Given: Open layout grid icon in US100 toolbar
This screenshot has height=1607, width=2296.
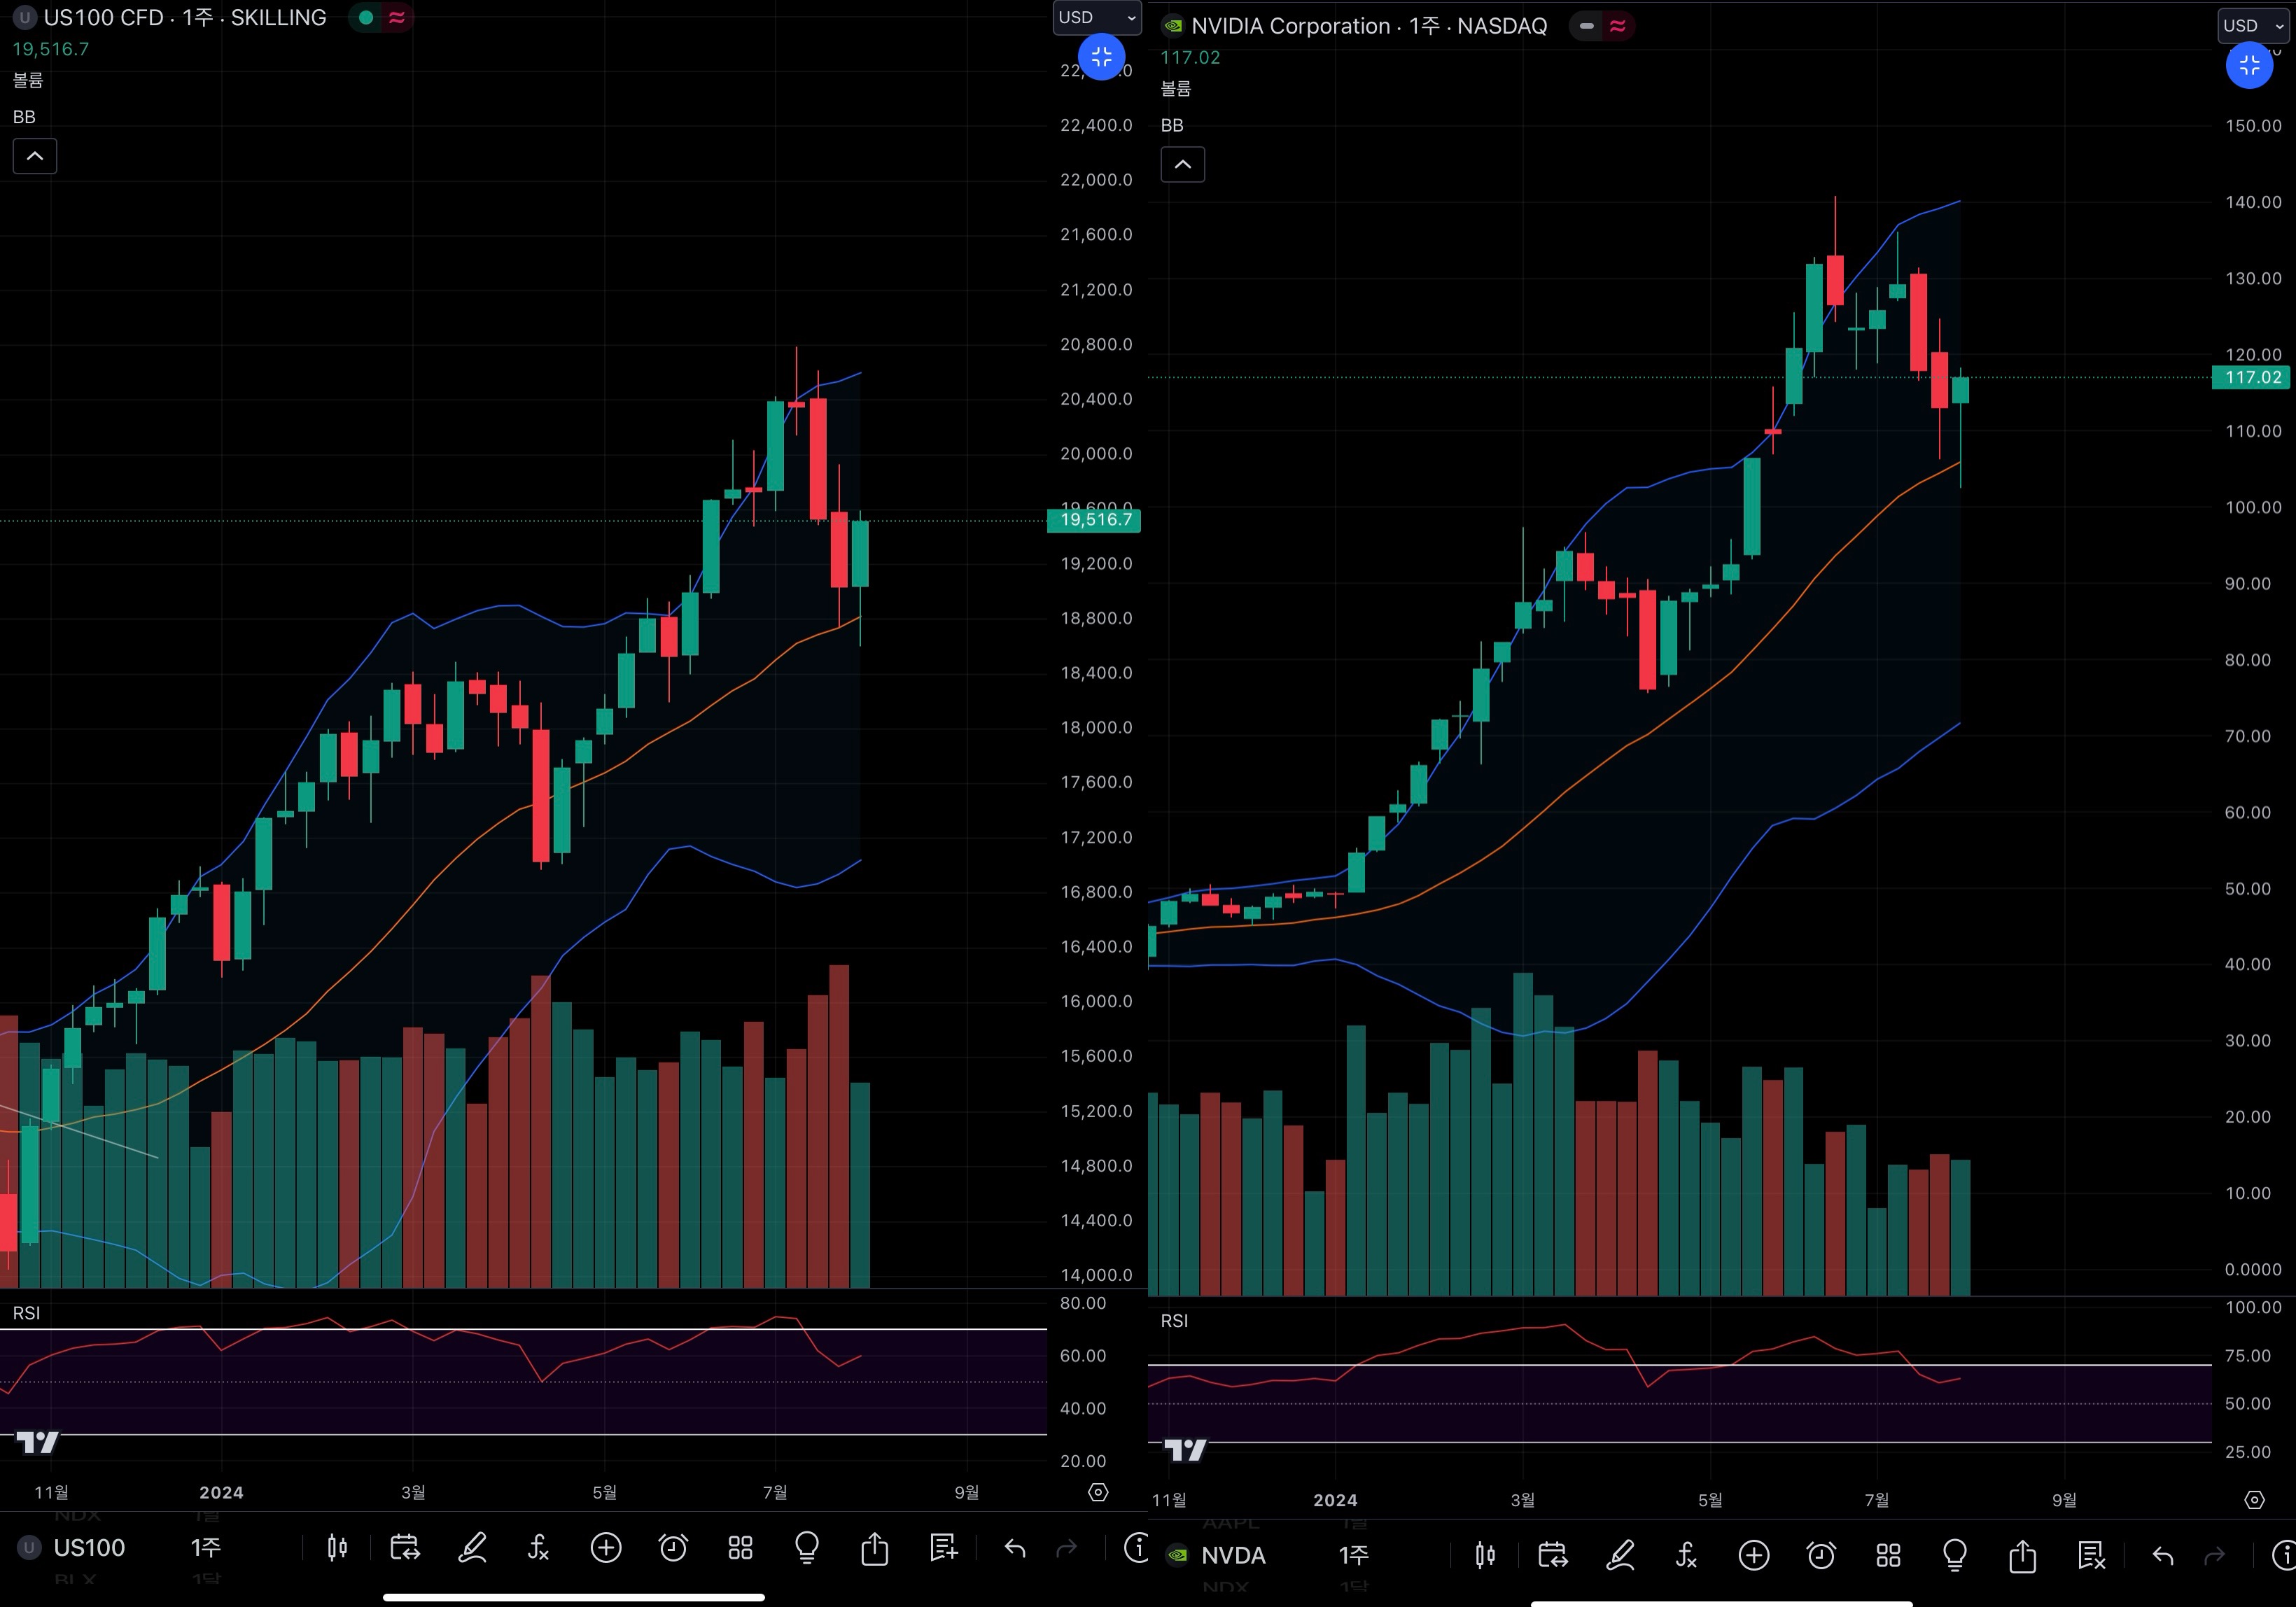Looking at the screenshot, I should tap(740, 1548).
